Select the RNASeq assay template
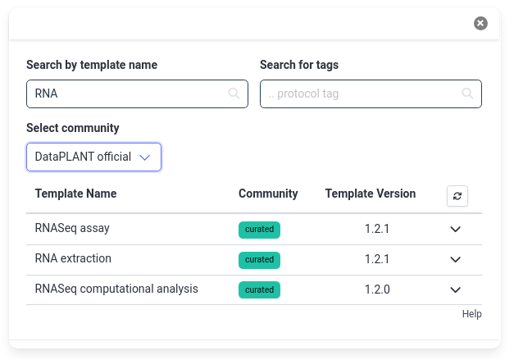Screen dimensions: 514x360 [x=72, y=228]
